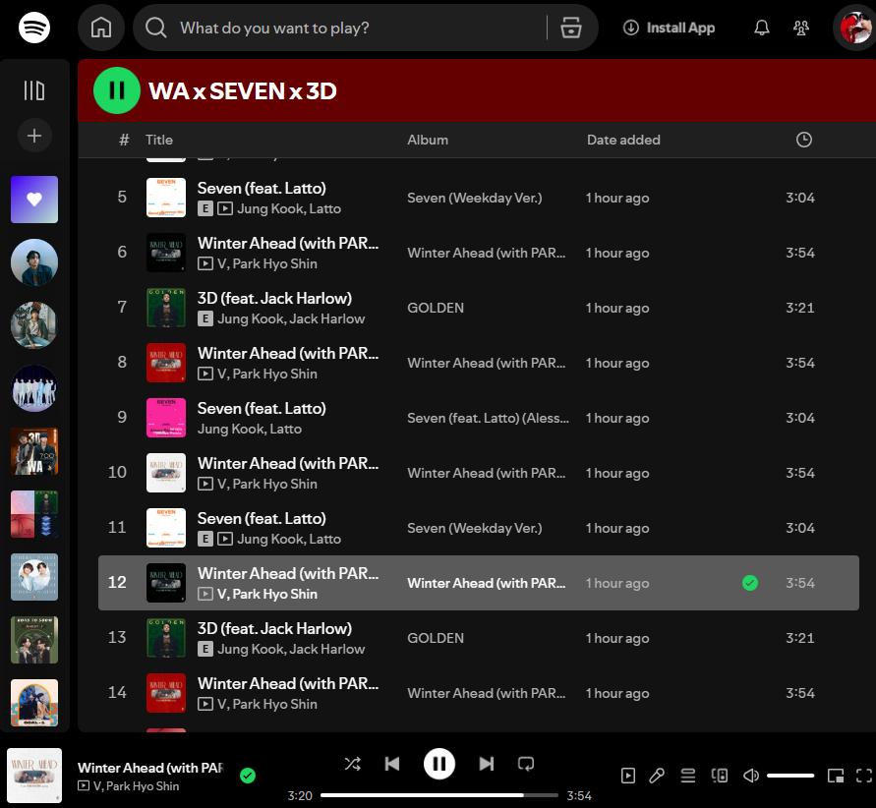Seek on the playback progress bar

[x=439, y=794]
